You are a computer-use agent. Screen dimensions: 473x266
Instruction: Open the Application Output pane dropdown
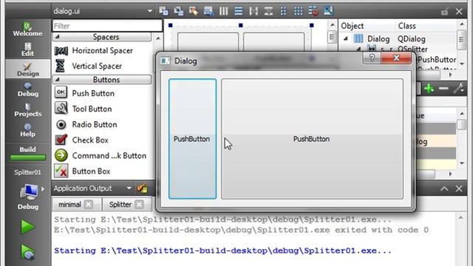[x=129, y=188]
